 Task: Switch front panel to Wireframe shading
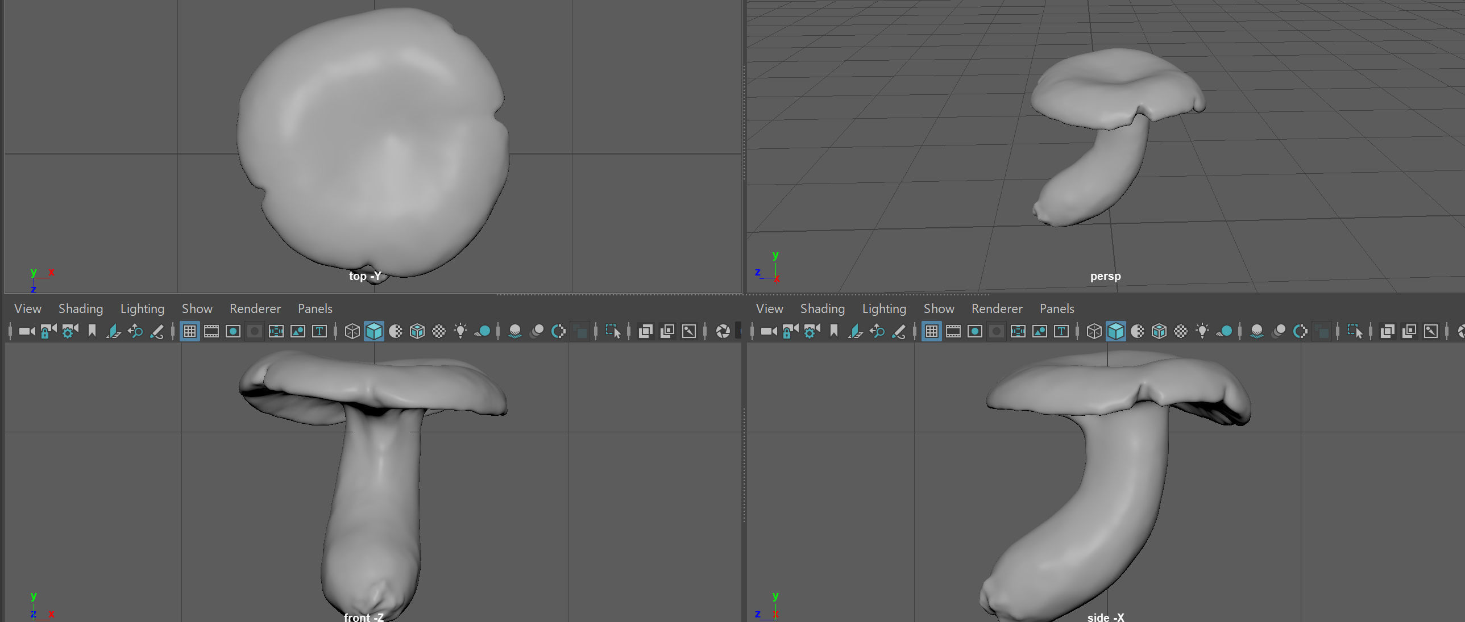point(352,331)
